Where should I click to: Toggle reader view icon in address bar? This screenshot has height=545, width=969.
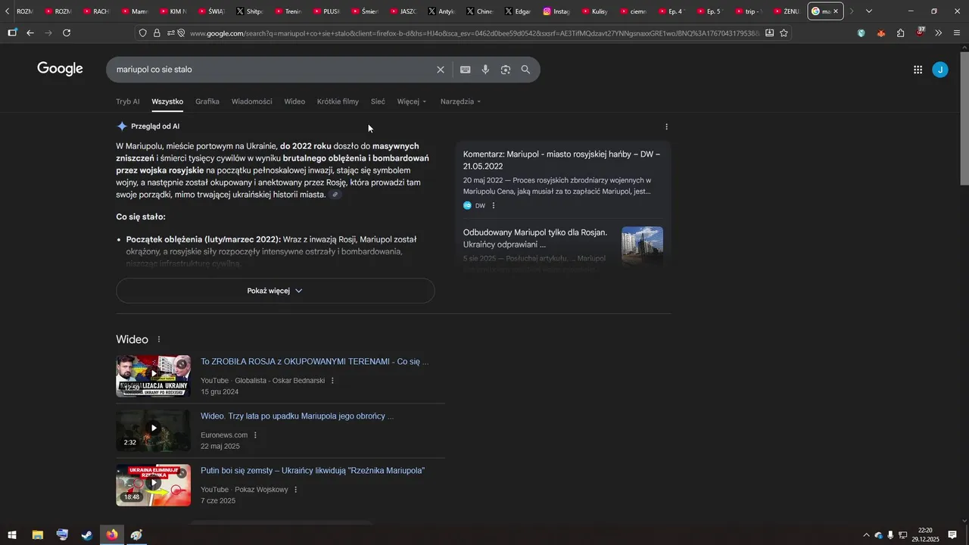[x=769, y=33]
